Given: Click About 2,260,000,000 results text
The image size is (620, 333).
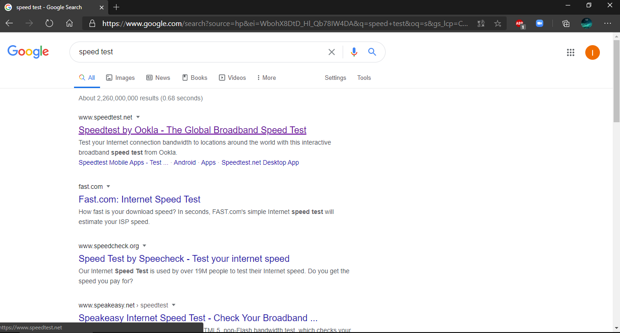Looking at the screenshot, I should point(141,98).
